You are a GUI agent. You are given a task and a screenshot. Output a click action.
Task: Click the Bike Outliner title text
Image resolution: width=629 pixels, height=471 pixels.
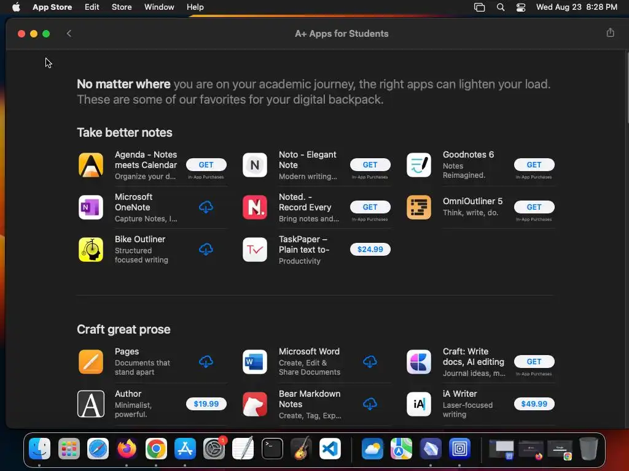click(x=140, y=239)
